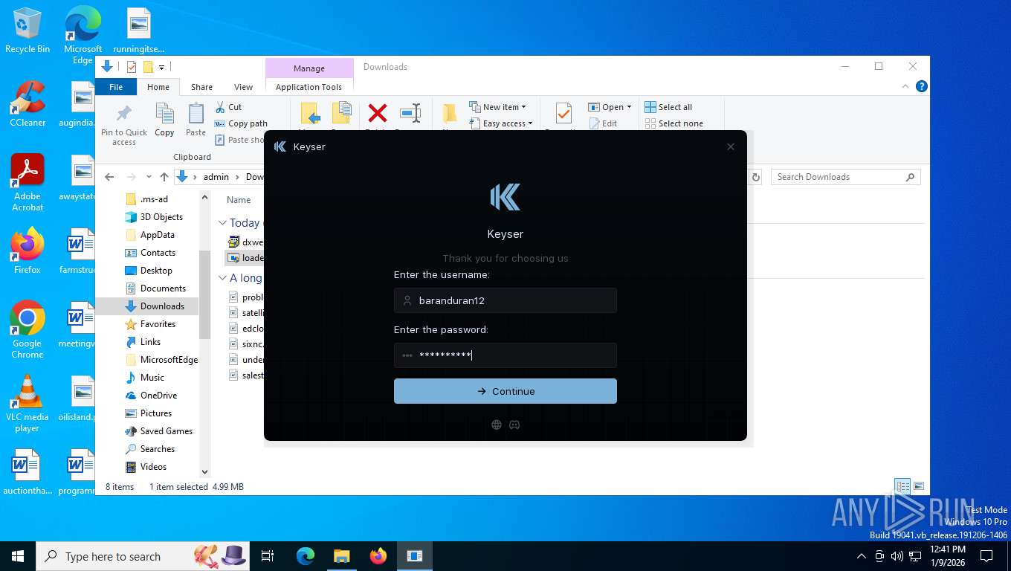
Task: Select Music in navigation pane
Action: click(x=152, y=378)
